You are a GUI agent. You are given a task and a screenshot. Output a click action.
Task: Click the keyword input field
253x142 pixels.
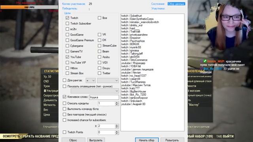click(x=104, y=97)
